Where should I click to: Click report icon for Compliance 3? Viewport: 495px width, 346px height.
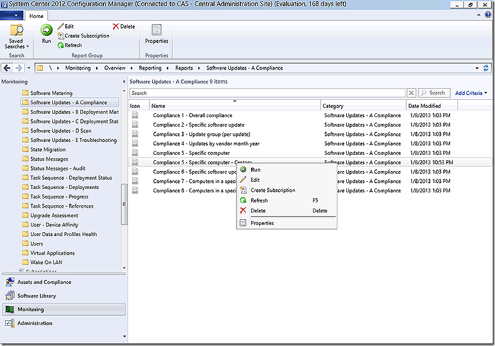coord(135,134)
